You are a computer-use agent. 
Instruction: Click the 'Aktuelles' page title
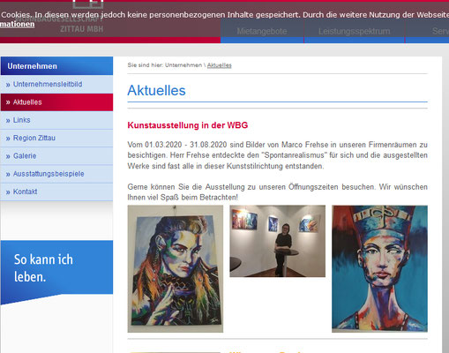point(156,90)
